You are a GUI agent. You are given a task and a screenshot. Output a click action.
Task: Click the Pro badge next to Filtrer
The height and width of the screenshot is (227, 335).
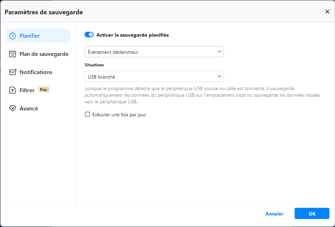click(x=44, y=90)
